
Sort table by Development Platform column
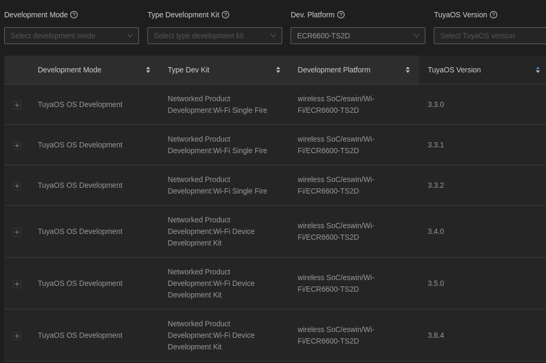click(x=408, y=70)
